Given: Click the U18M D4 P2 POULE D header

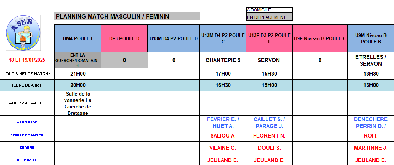Looking at the screenshot, I should point(174,38).
